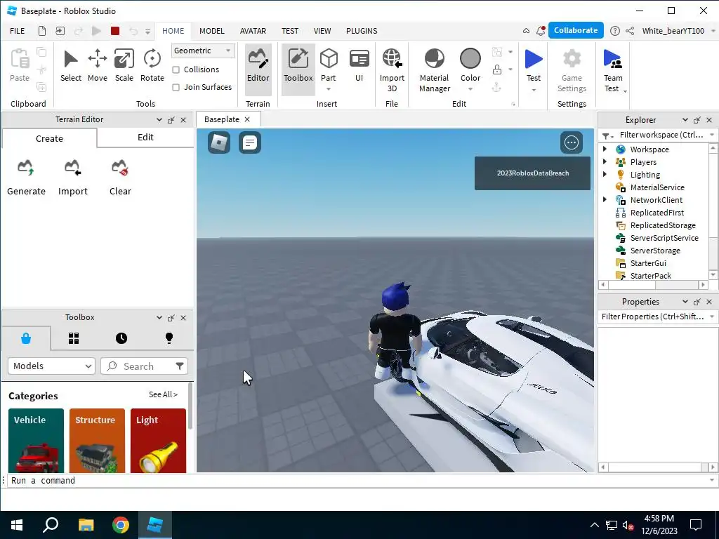Click the Test play button in ribbon
The image size is (719, 539).
(x=534, y=59)
